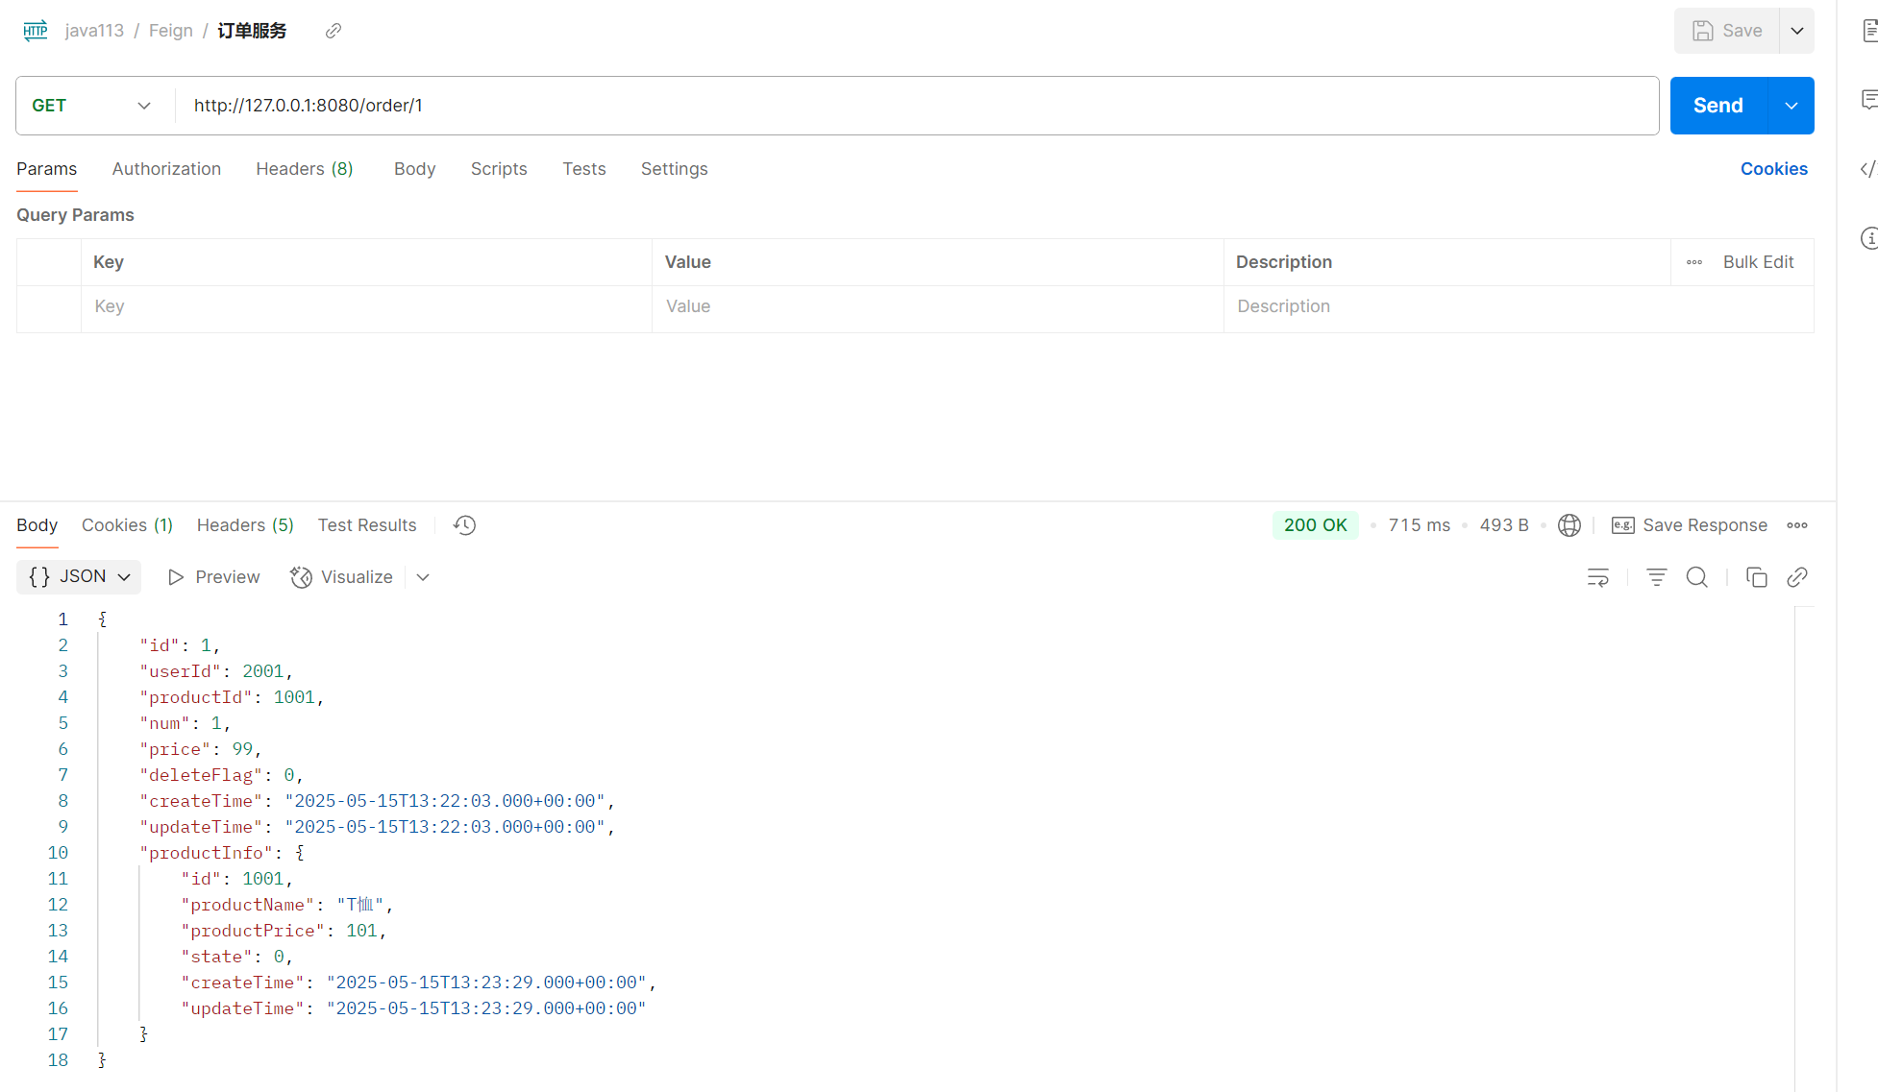This screenshot has width=1878, height=1092.
Task: Search within the response body
Action: 1697,577
